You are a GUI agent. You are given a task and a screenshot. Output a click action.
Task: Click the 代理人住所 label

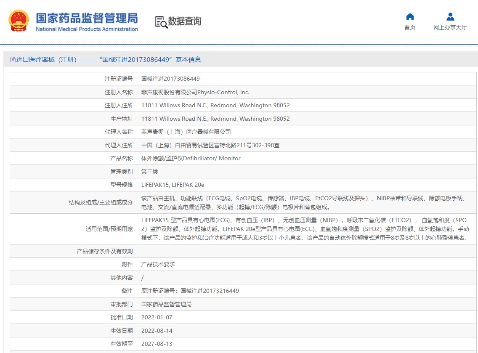coord(119,145)
